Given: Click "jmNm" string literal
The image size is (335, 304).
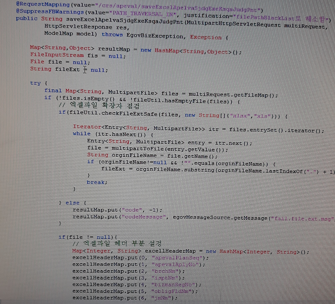Looking at the screenshot, I should coord(161,298).
